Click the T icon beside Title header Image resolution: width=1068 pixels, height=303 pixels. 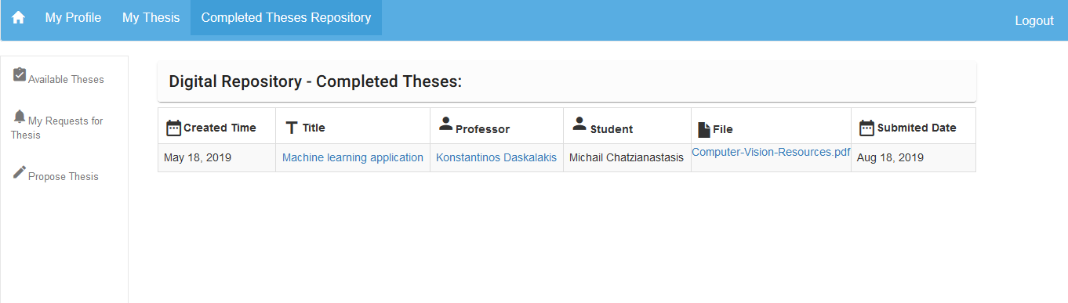[291, 128]
